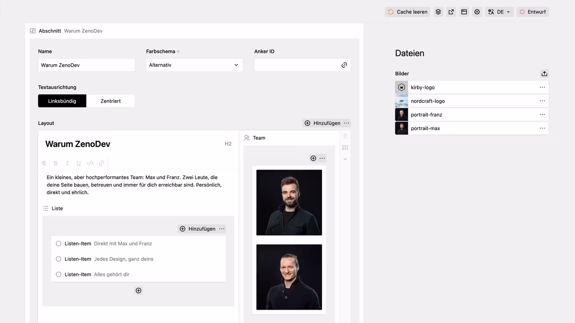Image resolution: width=575 pixels, height=323 pixels.
Task: Open Team block options menu
Action: point(322,158)
